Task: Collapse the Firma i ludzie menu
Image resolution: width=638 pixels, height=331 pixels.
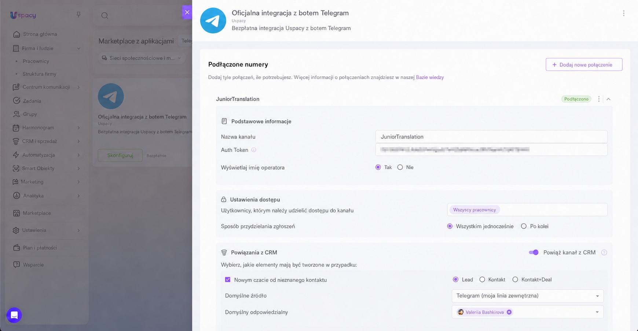Action: (78, 48)
